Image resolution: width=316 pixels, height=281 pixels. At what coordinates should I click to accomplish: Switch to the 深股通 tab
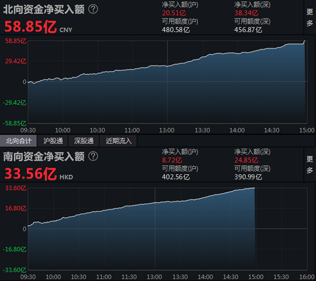[x=84, y=141]
